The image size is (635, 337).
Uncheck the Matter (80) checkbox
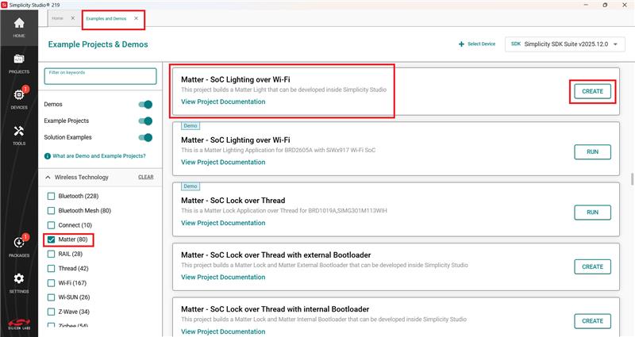(x=51, y=239)
